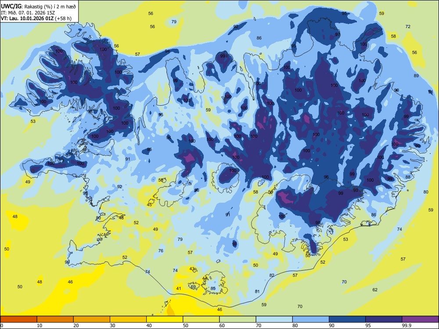This screenshot has height=329, width=439.
Task: Select the 30–40 amber legend block
Action: coord(128,319)
